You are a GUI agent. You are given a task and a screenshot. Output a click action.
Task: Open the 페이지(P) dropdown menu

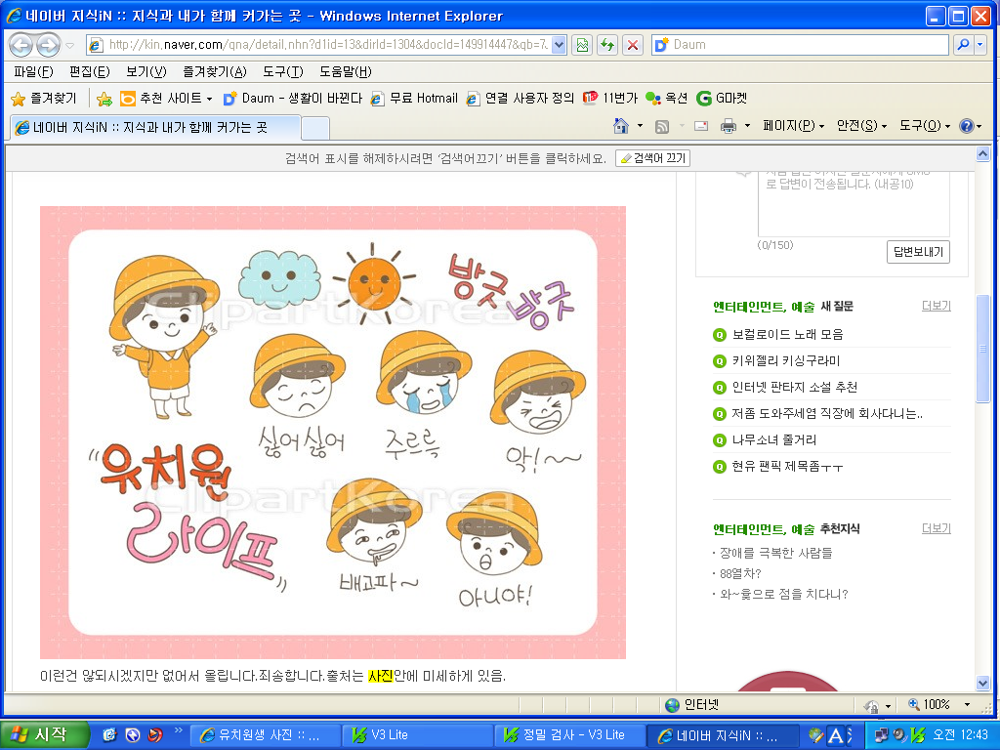tap(793, 126)
